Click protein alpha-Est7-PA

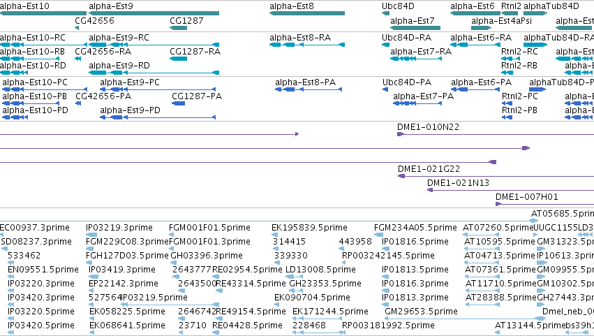[423, 96]
